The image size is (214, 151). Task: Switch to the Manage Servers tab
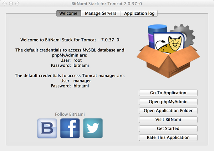pos(101,14)
